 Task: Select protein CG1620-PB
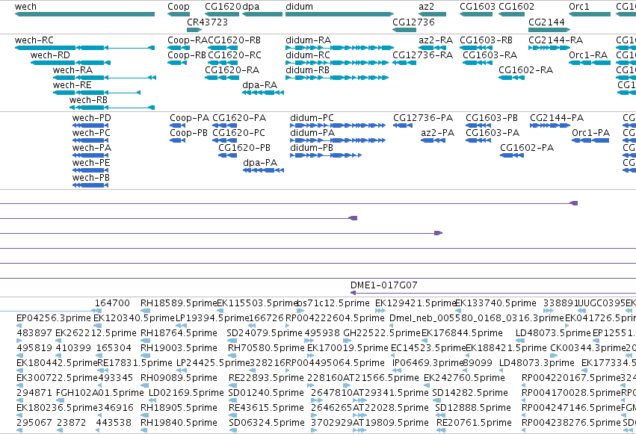point(227,155)
